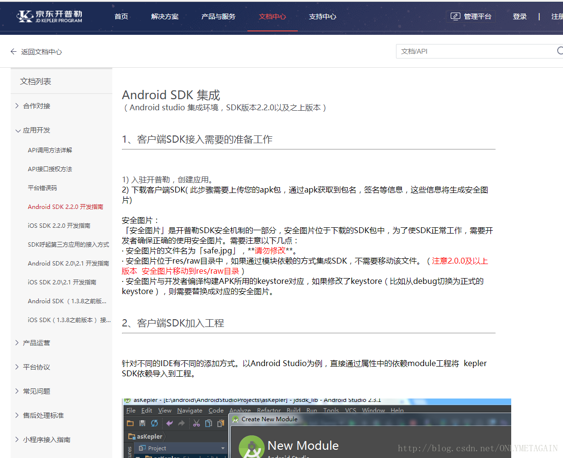Collapse the 应用开发 section
This screenshot has width=563, height=458.
(17, 131)
